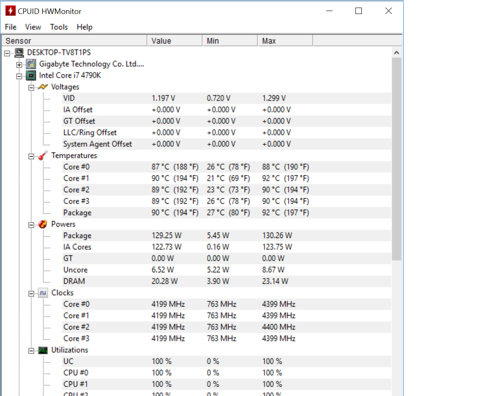Click the 0.720 V min VID value
Viewport: 488px width, 396px height.
[219, 98]
